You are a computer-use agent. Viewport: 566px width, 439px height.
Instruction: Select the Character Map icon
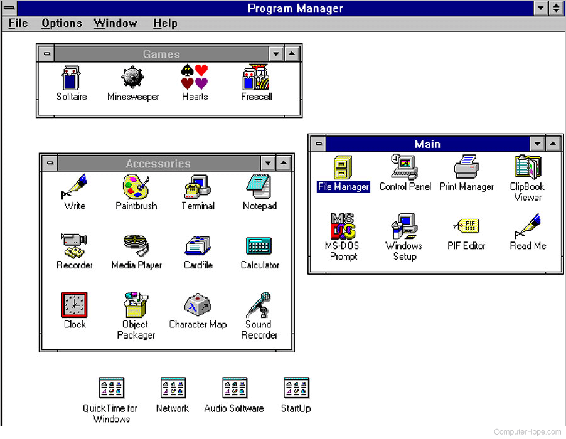coord(198,305)
